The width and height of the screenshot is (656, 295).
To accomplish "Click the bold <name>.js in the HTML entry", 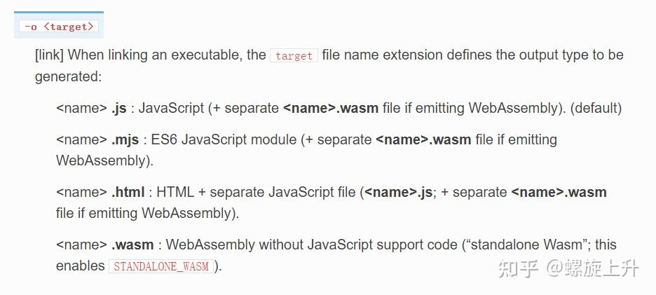I will coord(399,192).
